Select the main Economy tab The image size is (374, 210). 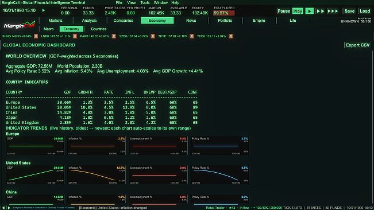point(157,21)
